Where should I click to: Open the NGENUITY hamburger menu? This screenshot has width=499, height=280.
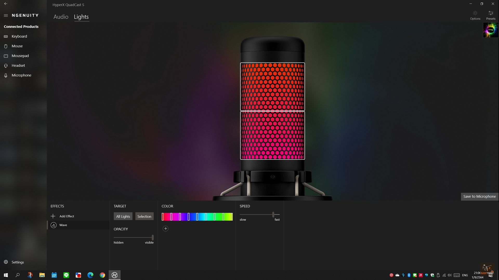click(x=6, y=15)
